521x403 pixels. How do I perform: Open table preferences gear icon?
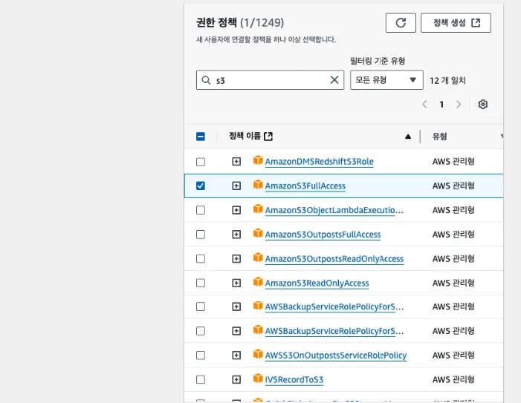483,105
